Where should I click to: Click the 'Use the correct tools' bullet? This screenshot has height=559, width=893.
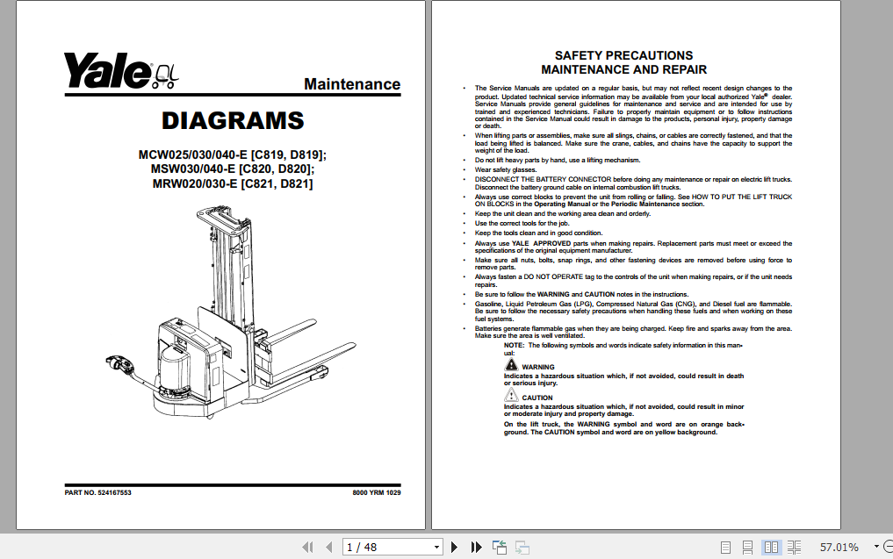[522, 223]
